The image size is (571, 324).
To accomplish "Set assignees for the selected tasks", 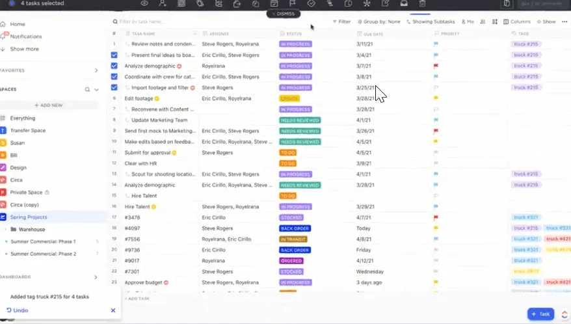I will [x=163, y=4].
